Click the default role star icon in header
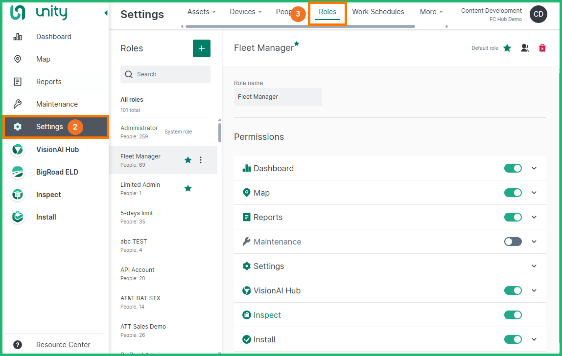The image size is (562, 356). pos(507,48)
